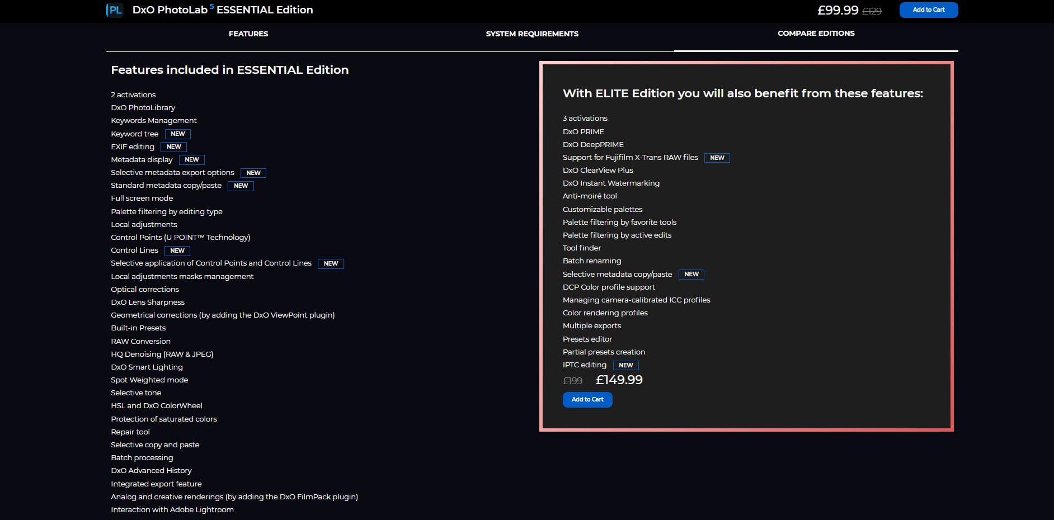
Task: Click 'Palette filtering by favorite tools' text
Action: point(620,223)
